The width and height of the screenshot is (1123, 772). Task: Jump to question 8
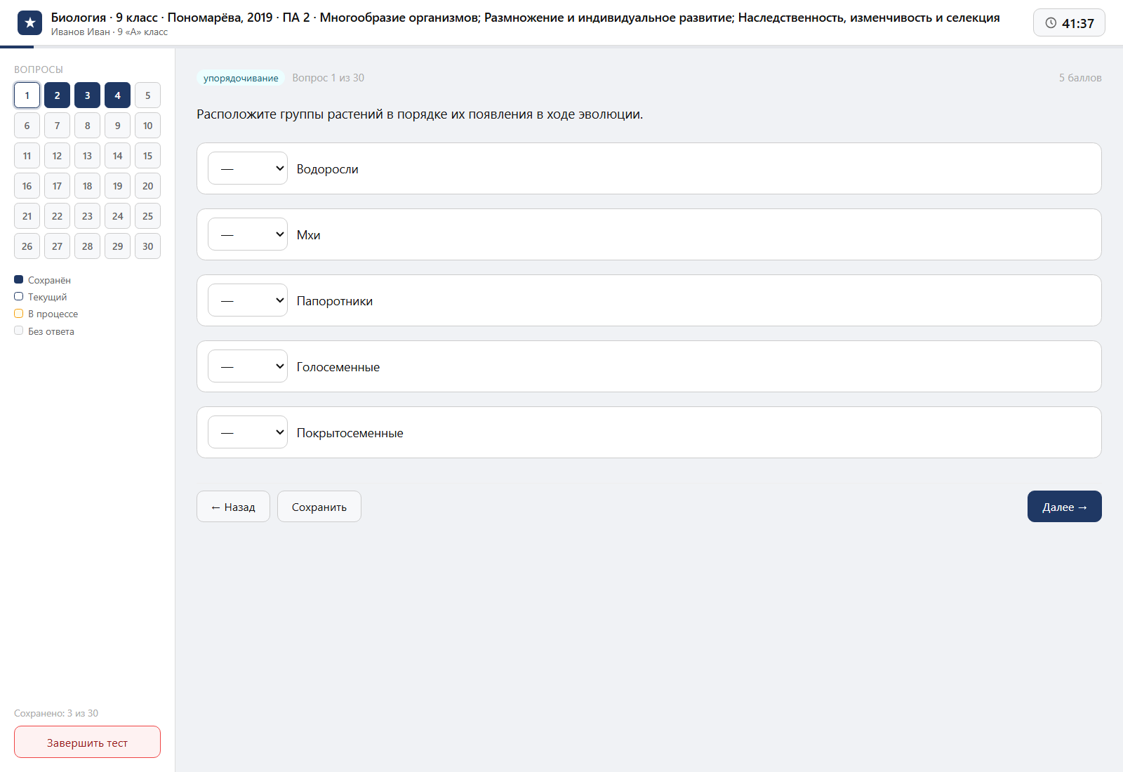tap(87, 126)
